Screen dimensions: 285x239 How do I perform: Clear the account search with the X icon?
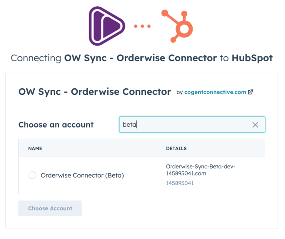coord(255,125)
